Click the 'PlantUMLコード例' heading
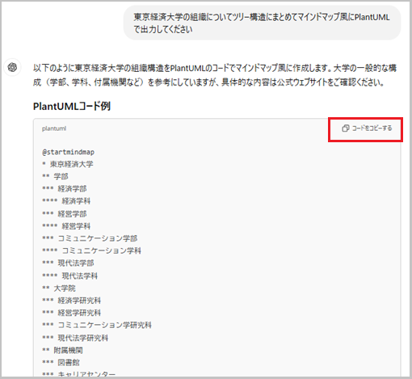This screenshot has width=412, height=379. click(72, 106)
